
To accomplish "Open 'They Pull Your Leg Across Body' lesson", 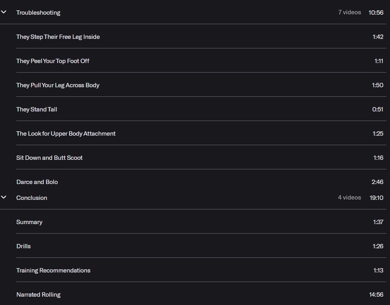I will [x=58, y=85].
